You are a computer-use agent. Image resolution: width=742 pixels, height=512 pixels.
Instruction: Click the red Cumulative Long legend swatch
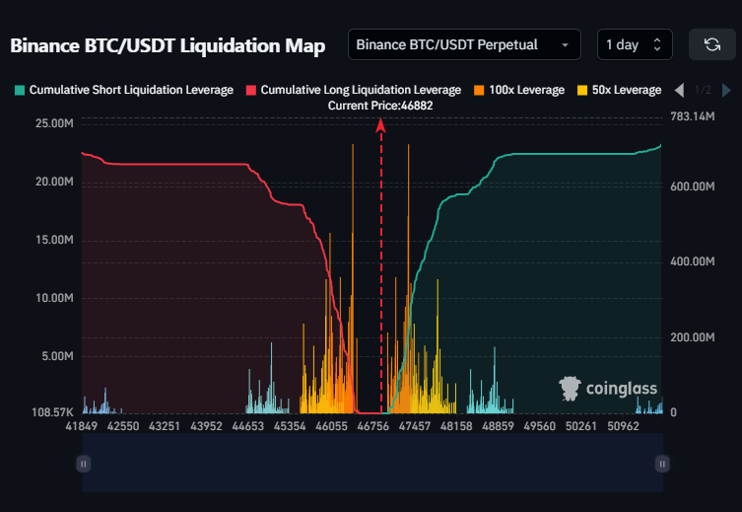click(251, 90)
